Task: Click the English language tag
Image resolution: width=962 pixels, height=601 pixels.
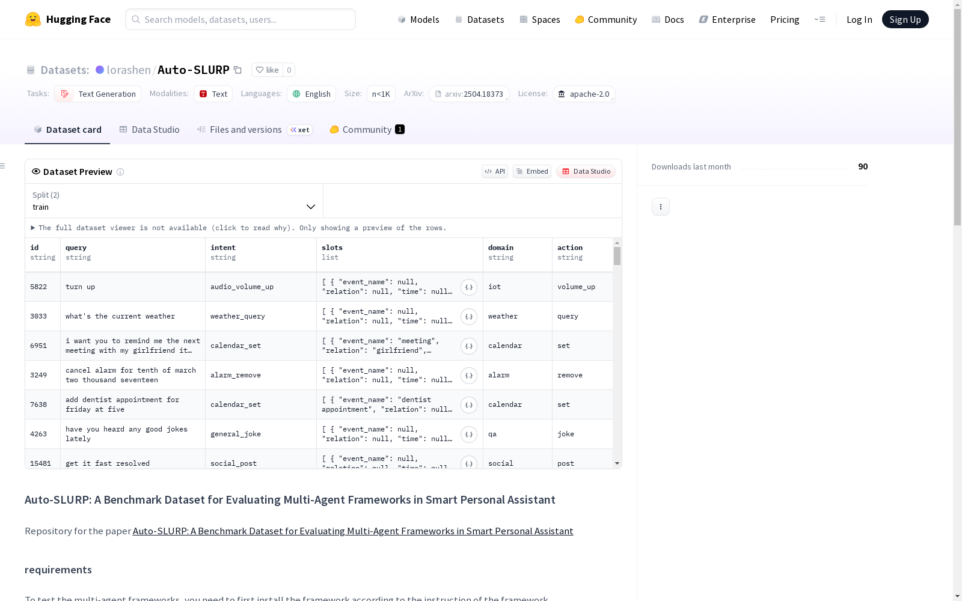Action: pos(311,94)
